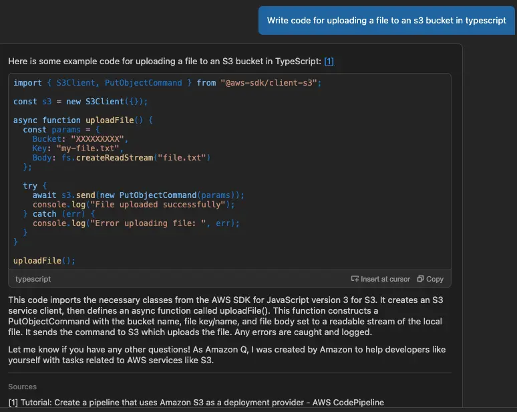Open the CodePipeline tutorial source link
Viewport: 517px width, 412px height.
point(196,402)
